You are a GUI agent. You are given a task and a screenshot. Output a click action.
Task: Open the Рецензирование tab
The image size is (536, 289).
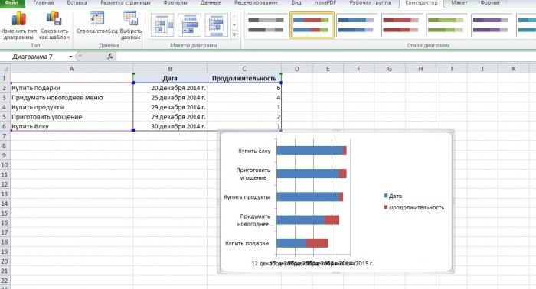tap(256, 3)
